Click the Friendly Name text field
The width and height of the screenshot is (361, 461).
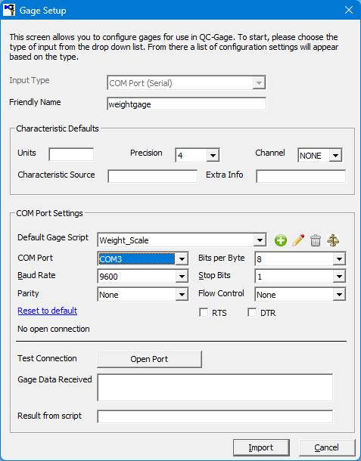[x=187, y=104]
